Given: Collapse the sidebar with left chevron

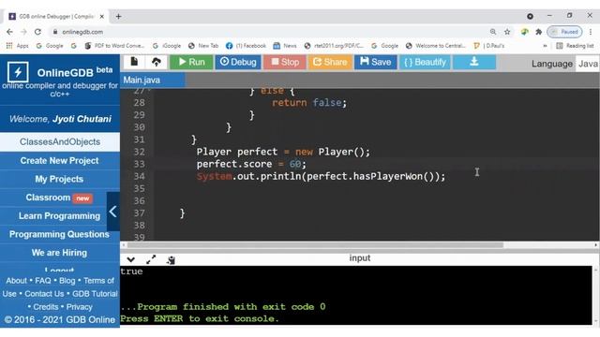Looking at the screenshot, I should [112, 212].
